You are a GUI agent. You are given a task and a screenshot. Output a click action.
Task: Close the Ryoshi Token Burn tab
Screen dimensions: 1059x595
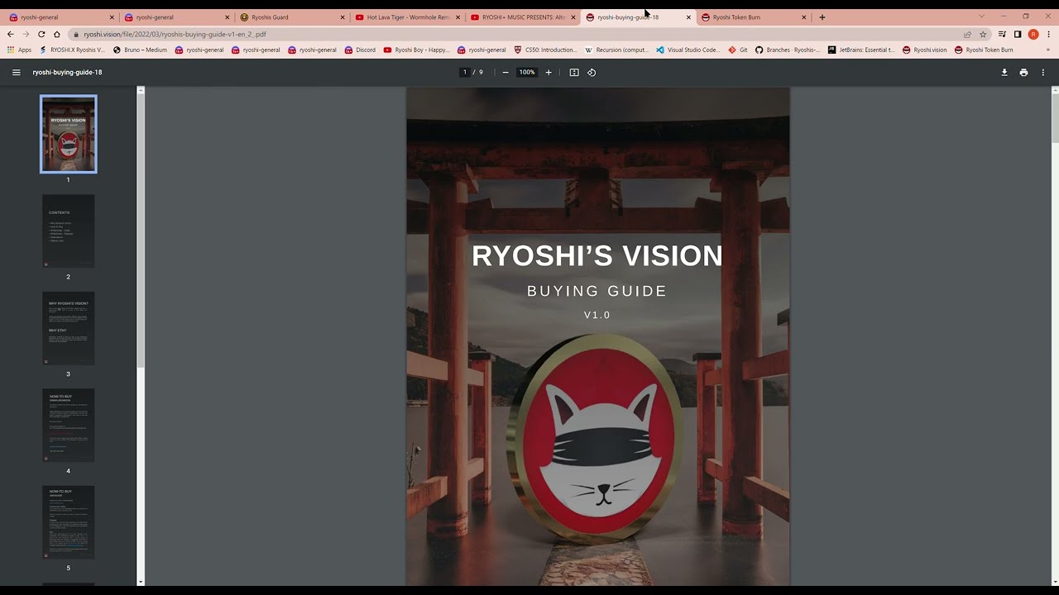point(803,17)
